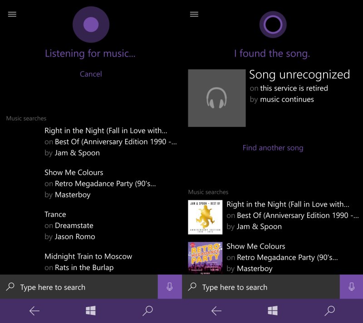This screenshot has height=323, width=363.
Task: Focus left 'Type here to search' field
Action: [78, 287]
